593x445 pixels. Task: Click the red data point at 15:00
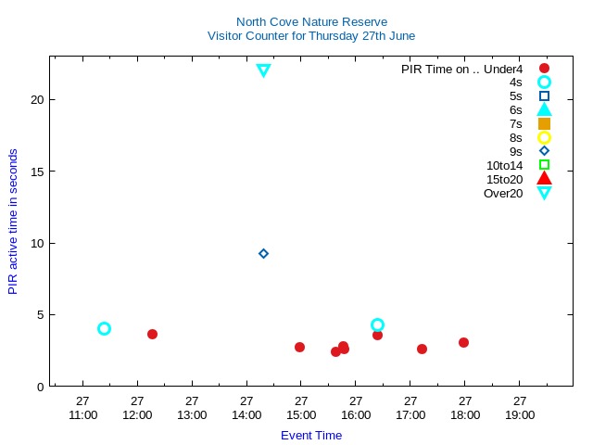pos(299,347)
